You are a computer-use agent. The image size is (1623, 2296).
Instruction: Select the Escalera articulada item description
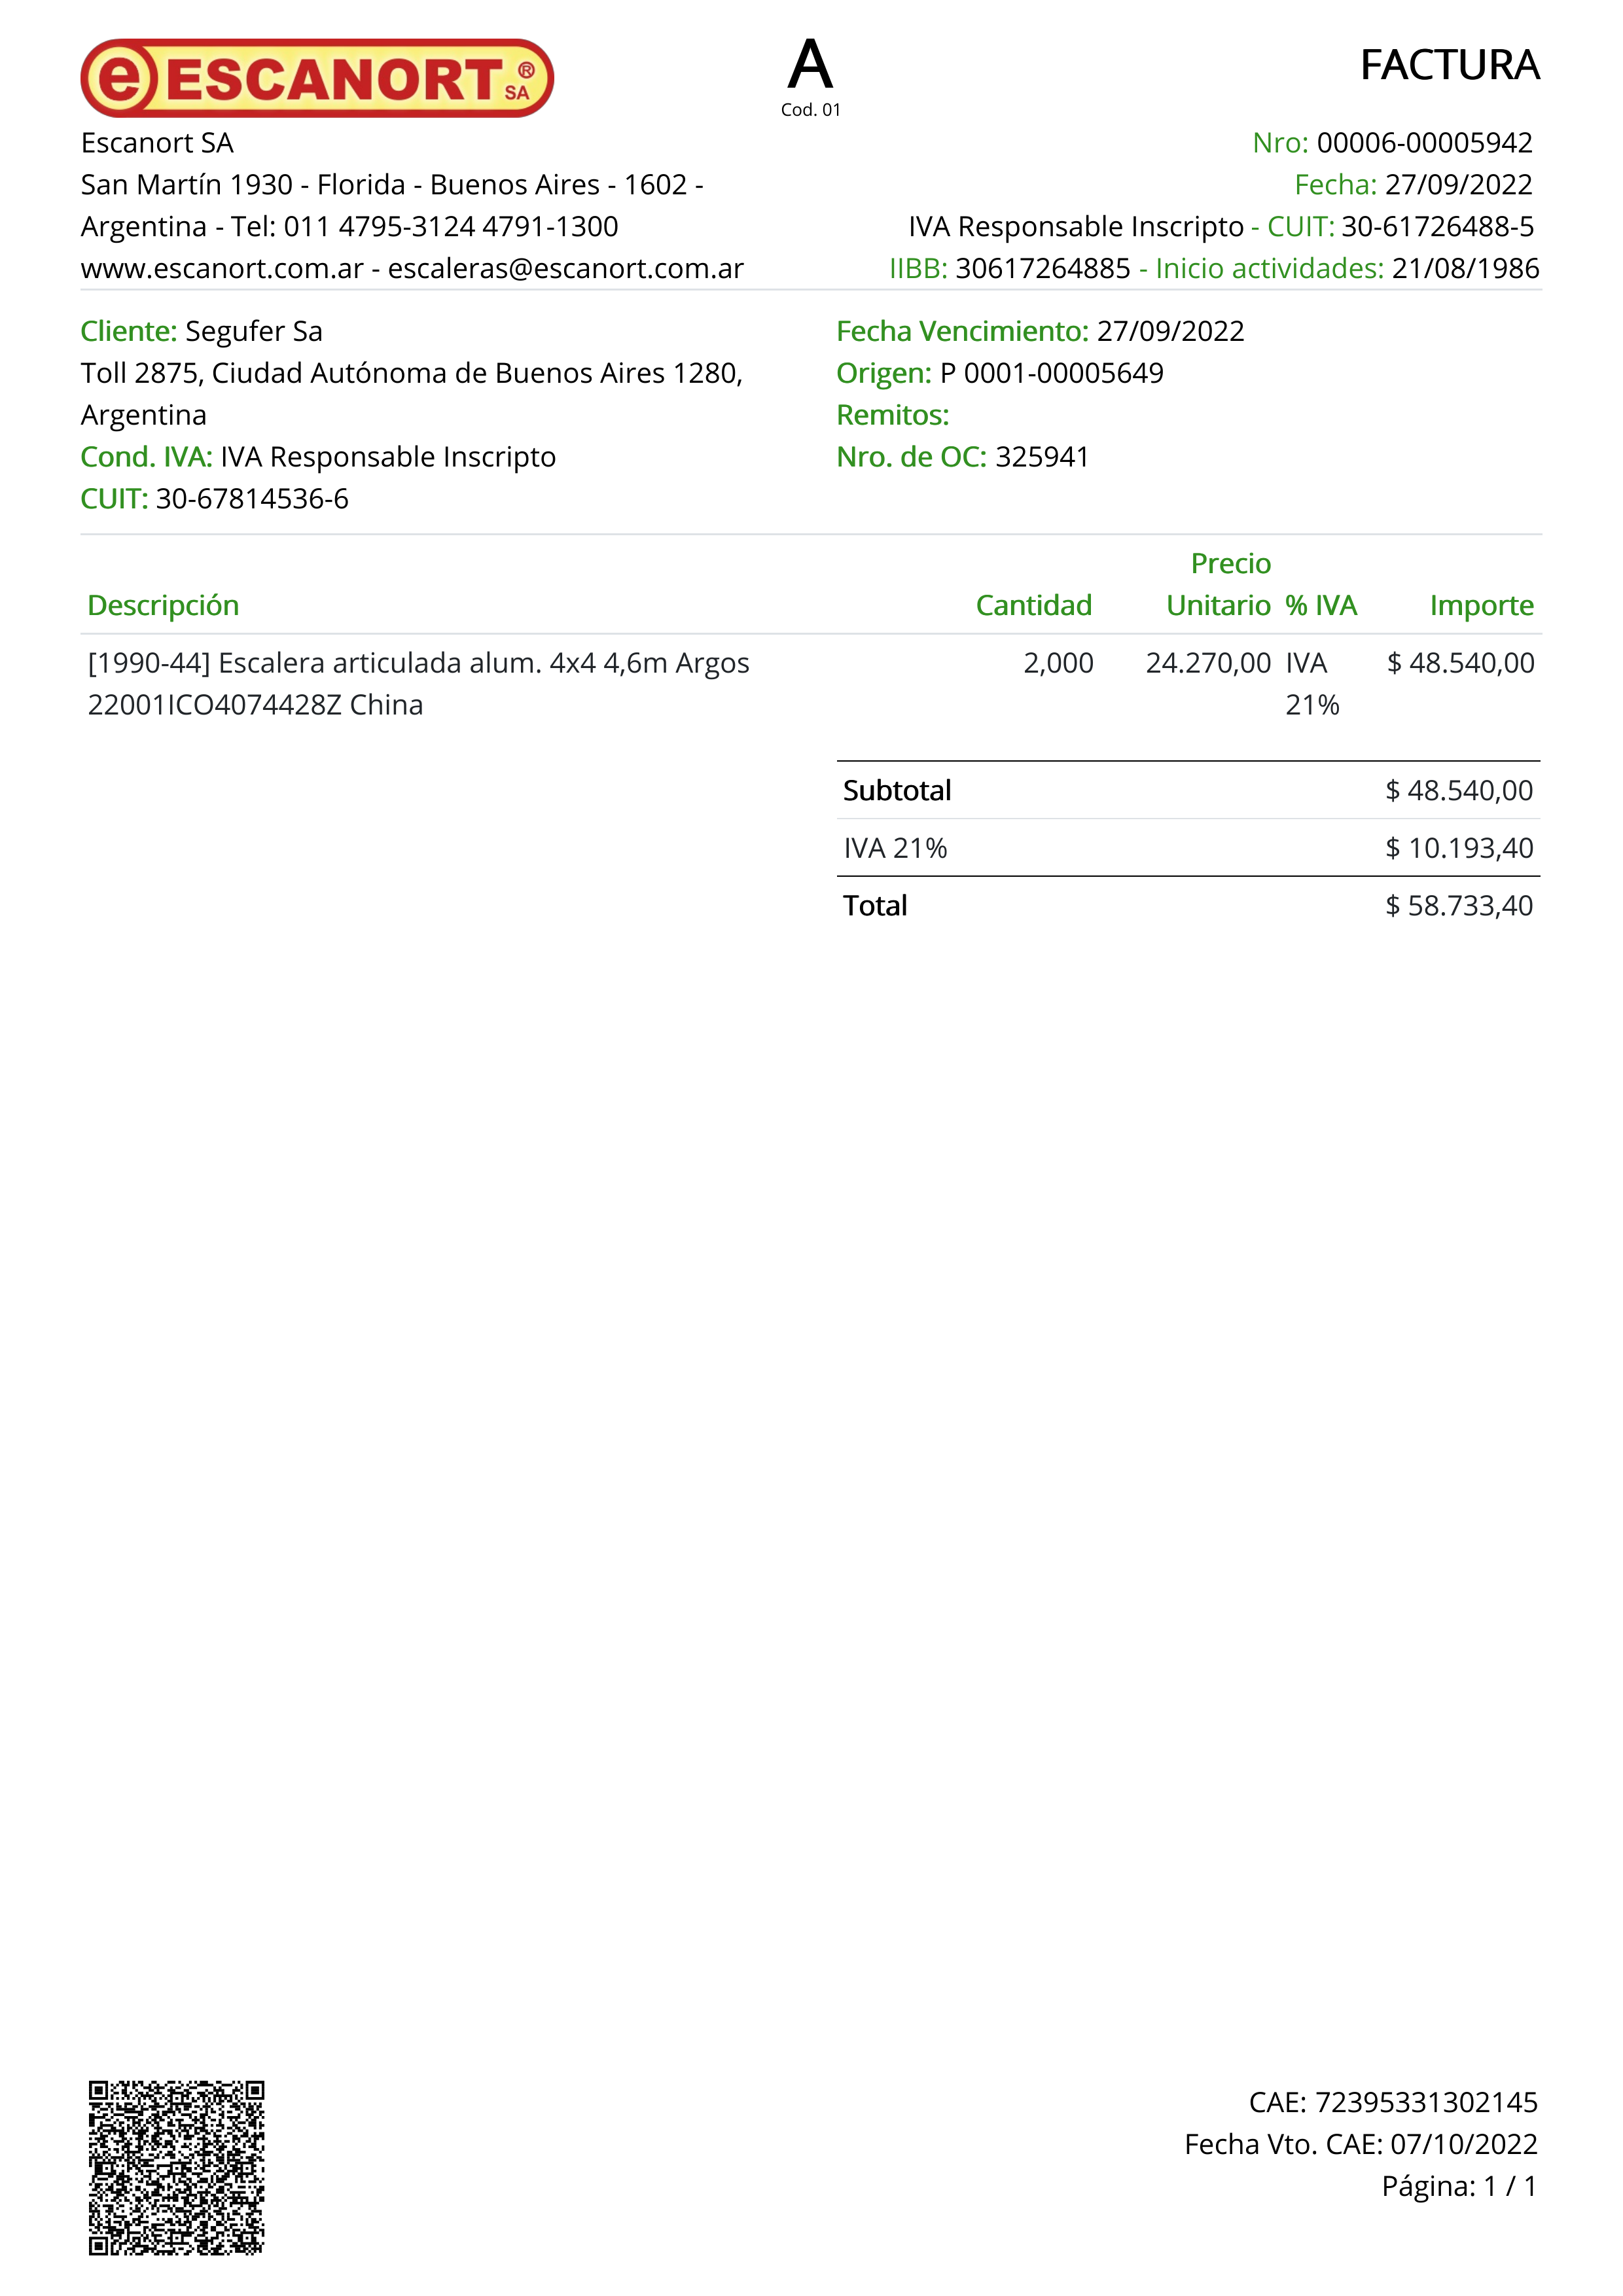coord(418,663)
